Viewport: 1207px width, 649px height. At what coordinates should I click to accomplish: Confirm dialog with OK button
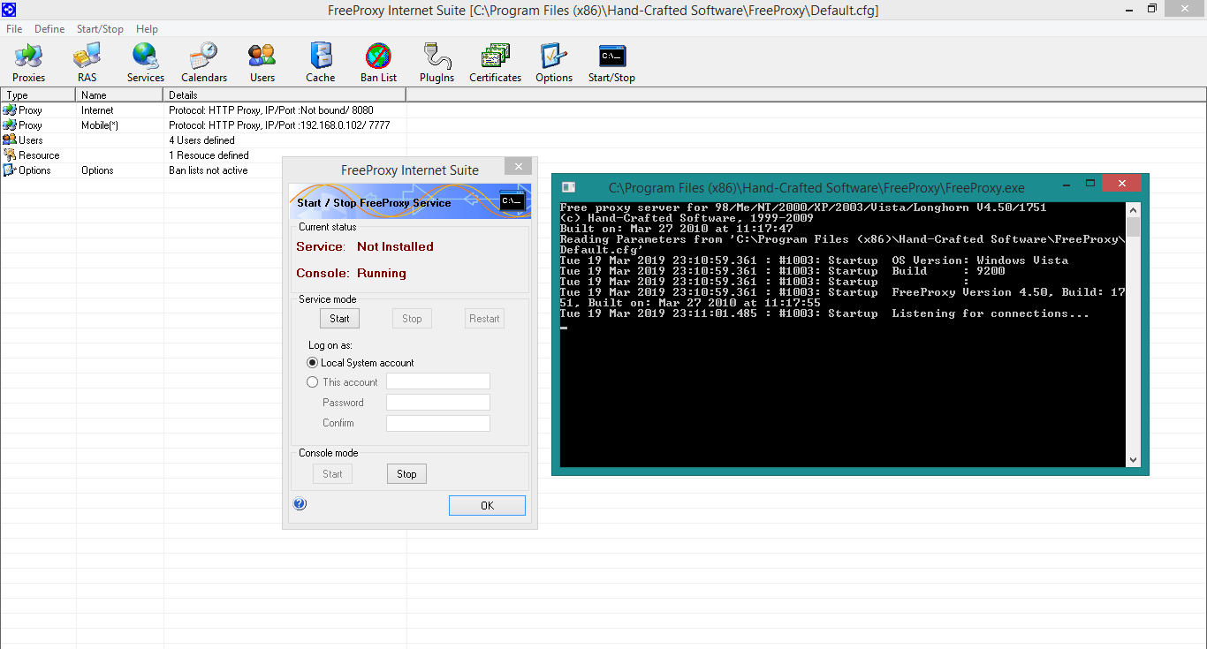[x=487, y=506]
